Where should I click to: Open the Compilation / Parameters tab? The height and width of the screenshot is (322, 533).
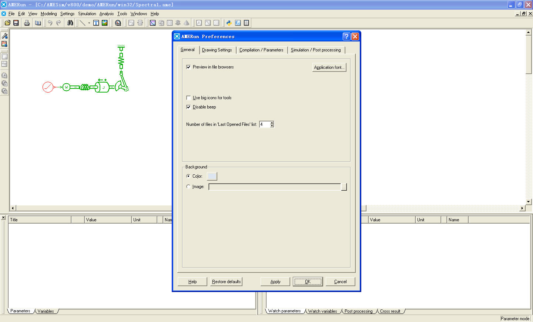(261, 50)
